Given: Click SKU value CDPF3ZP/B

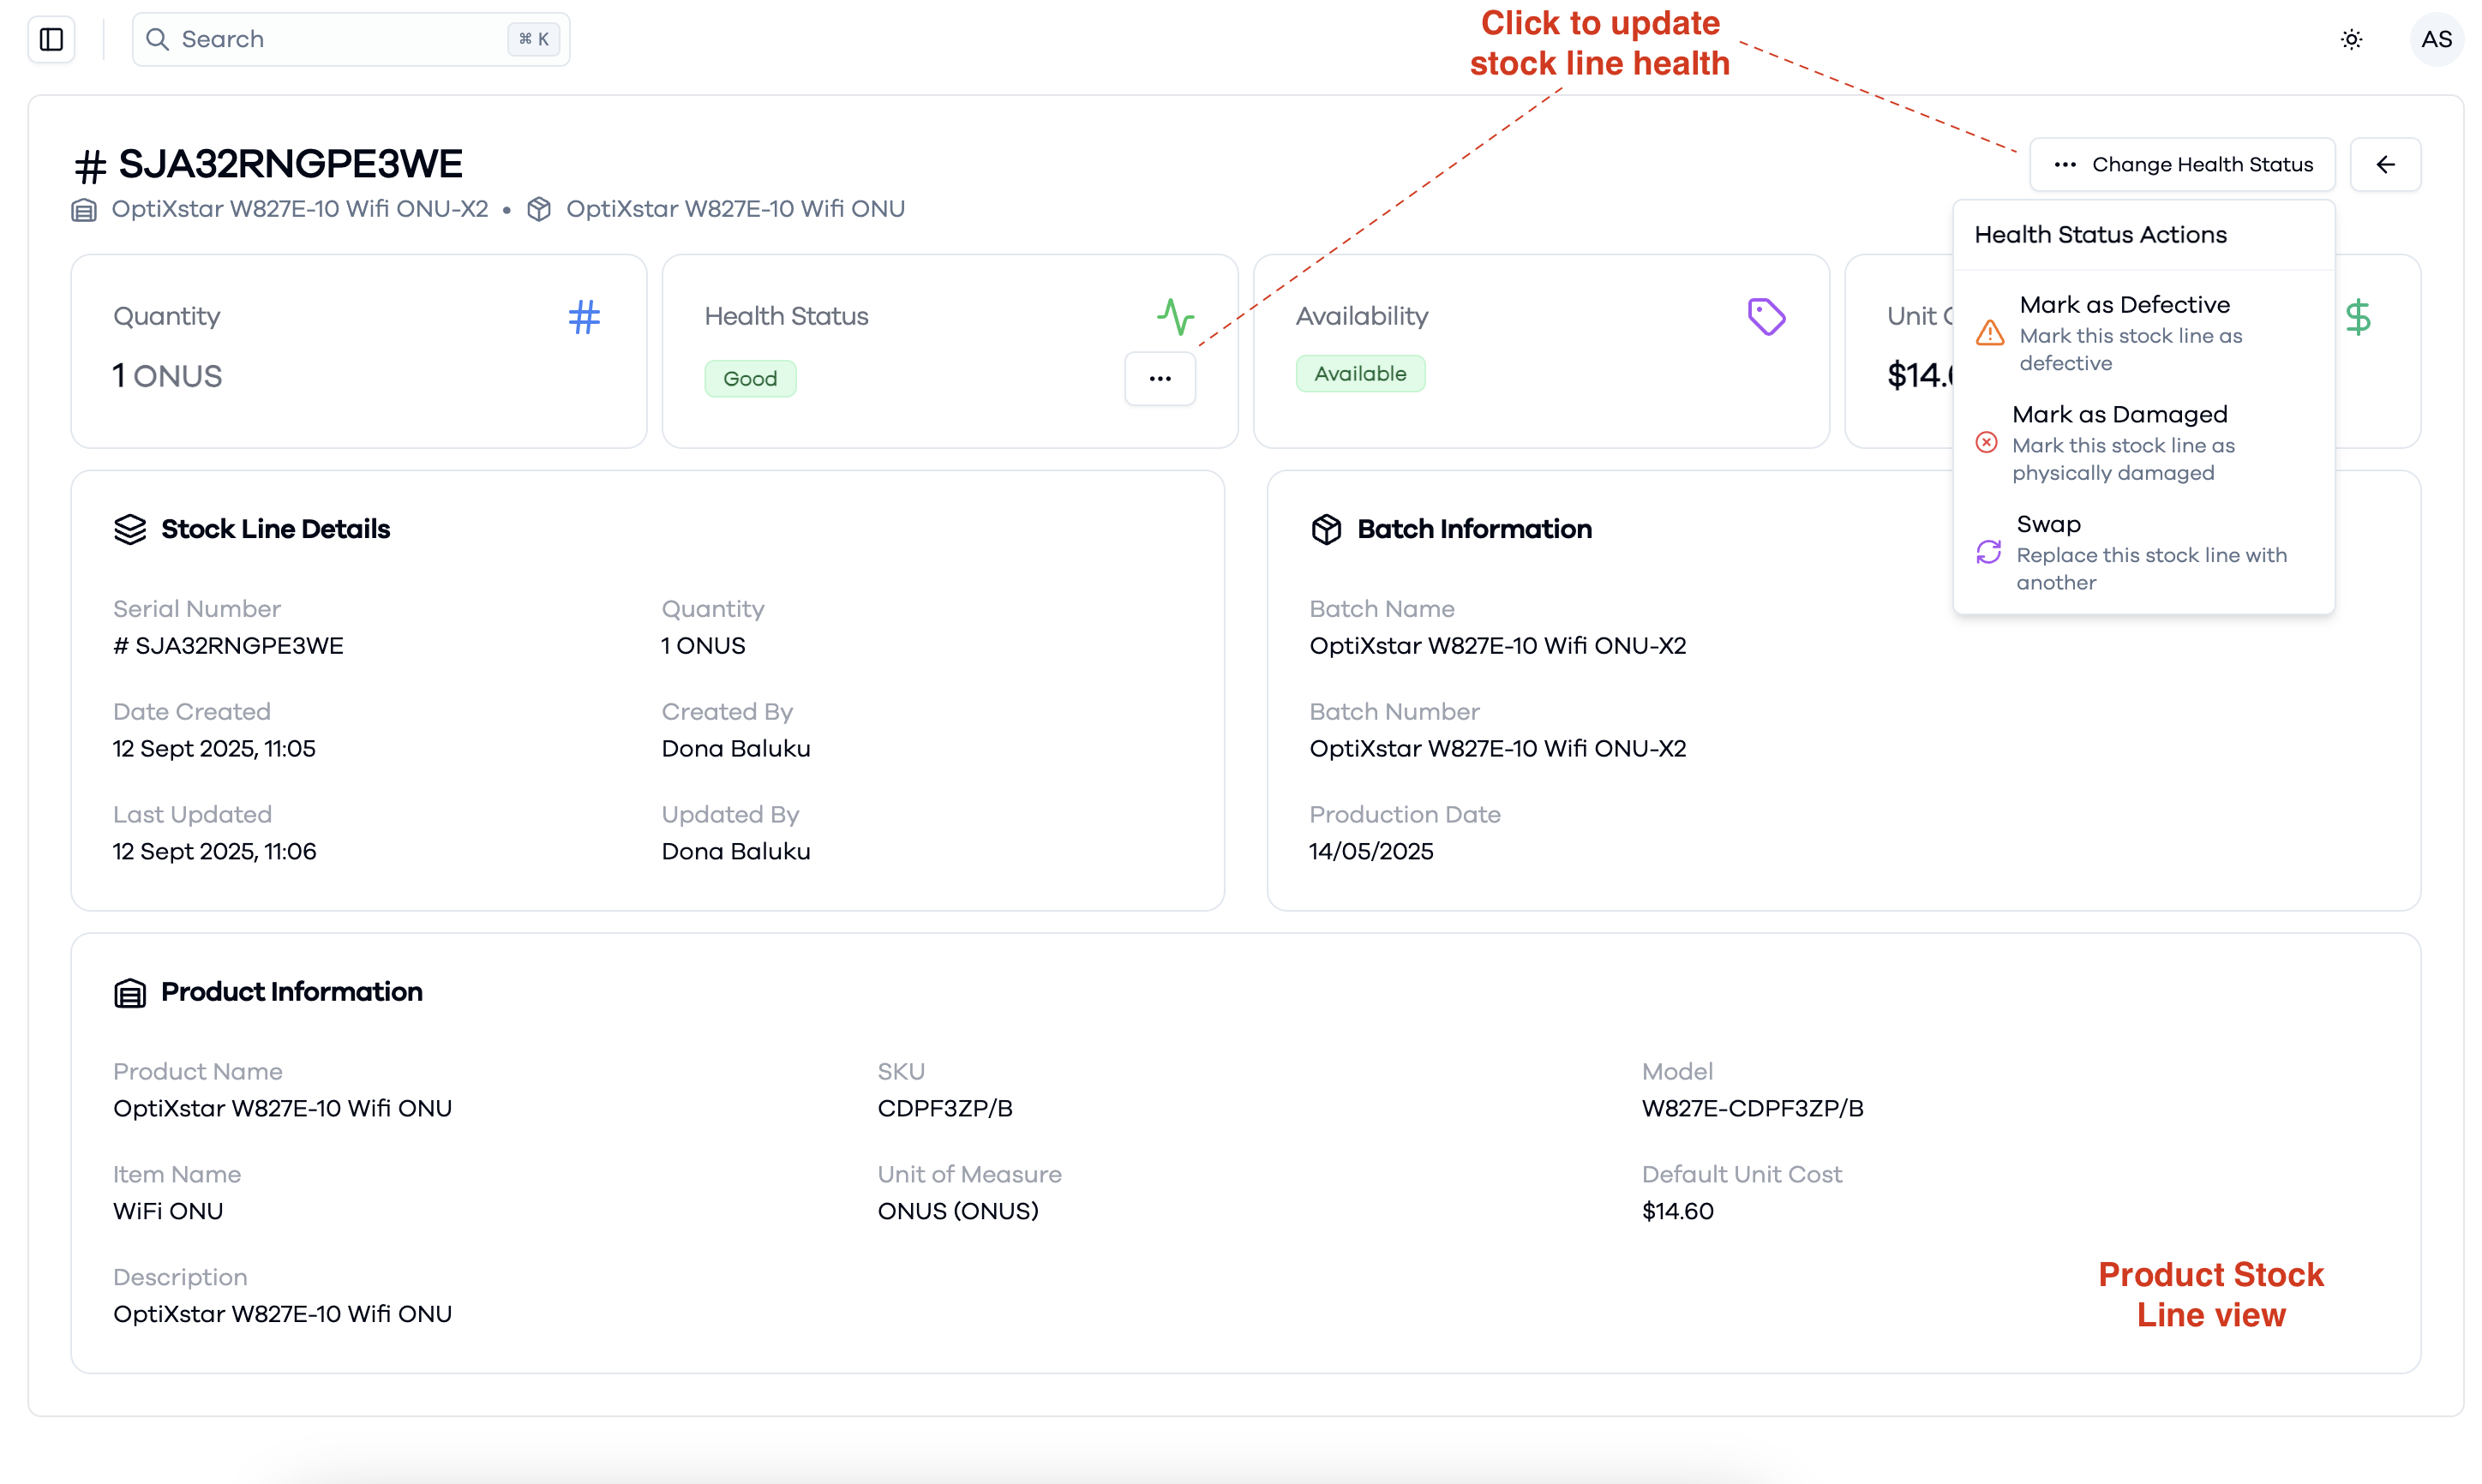Looking at the screenshot, I should point(945,1109).
